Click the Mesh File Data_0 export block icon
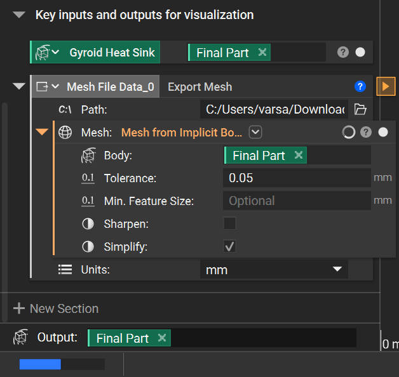Screen dimensions: 399x377 point(42,87)
